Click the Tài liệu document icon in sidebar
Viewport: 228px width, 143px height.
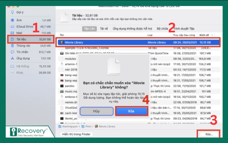click(x=13, y=39)
